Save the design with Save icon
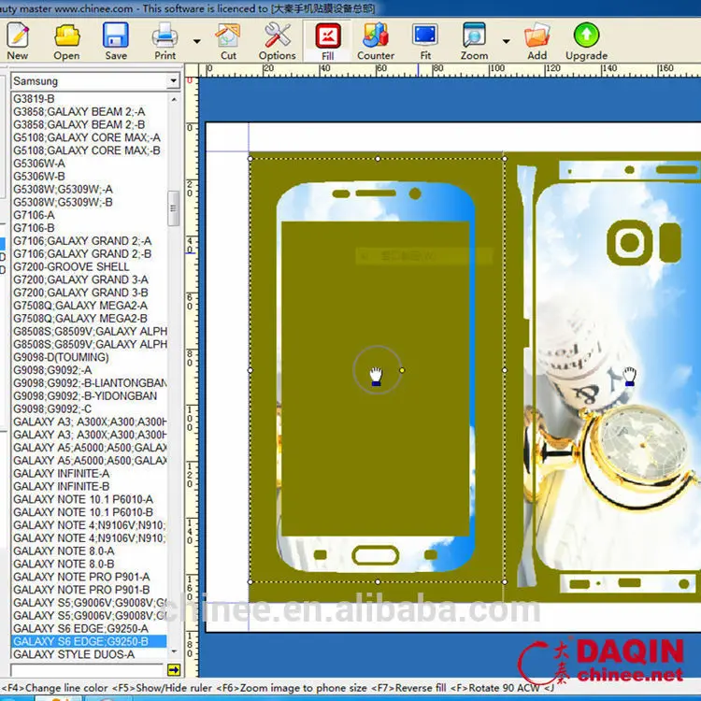 [x=116, y=36]
